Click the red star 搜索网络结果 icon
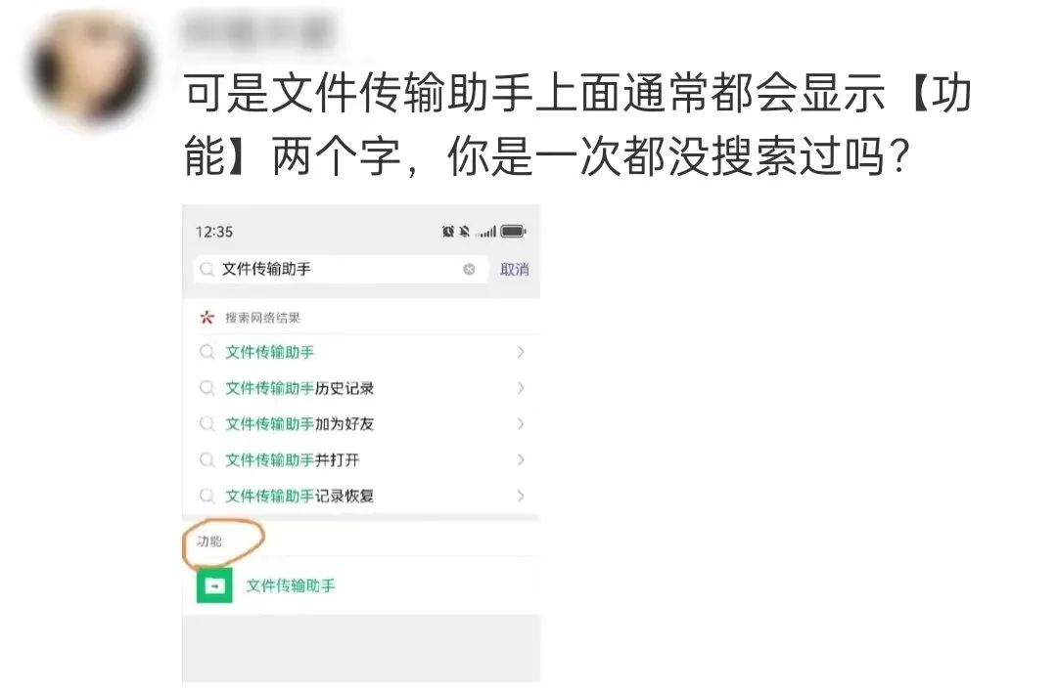1057x692 pixels. [207, 317]
